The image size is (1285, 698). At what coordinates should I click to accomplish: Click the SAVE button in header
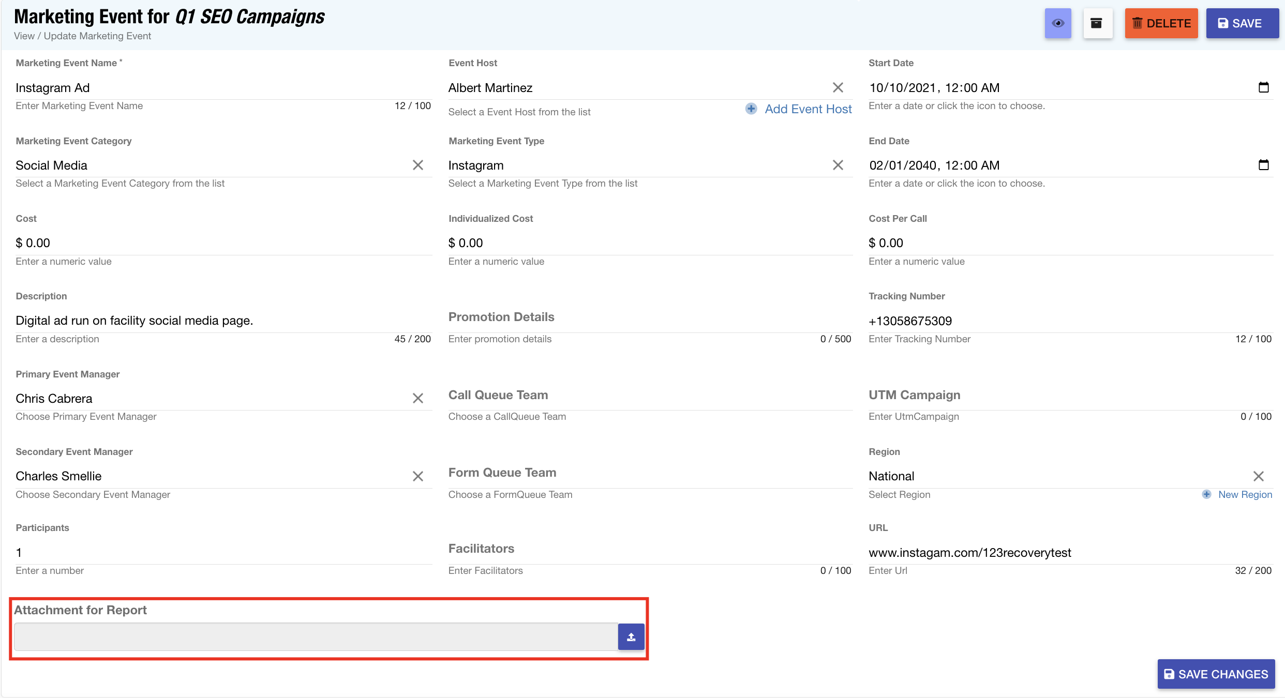[x=1242, y=23]
